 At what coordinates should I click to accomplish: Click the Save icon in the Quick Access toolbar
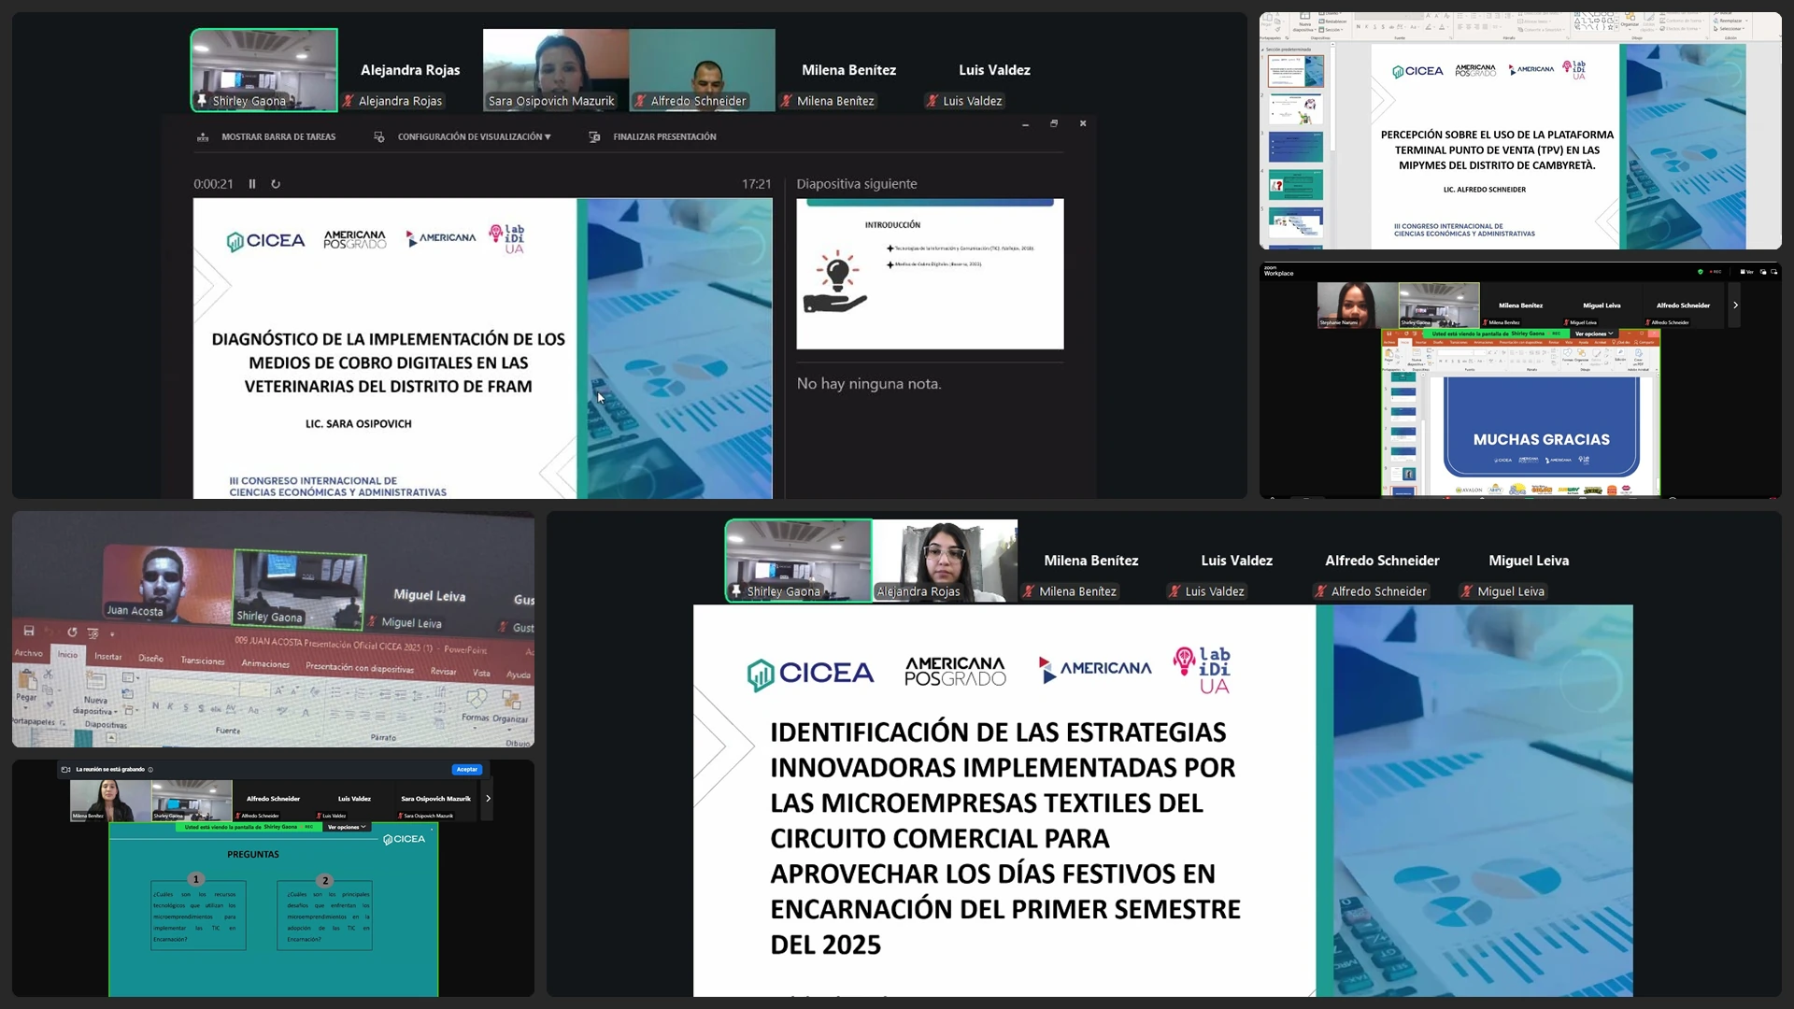pos(29,630)
